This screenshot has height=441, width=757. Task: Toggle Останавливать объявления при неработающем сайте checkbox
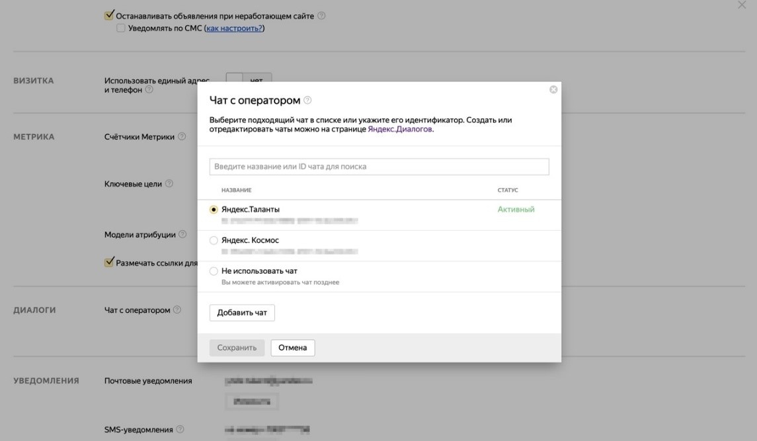(x=109, y=15)
